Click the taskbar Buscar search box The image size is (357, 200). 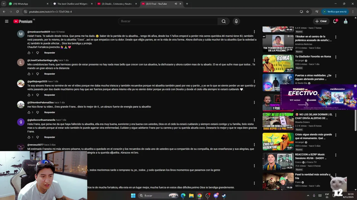[x=159, y=196]
